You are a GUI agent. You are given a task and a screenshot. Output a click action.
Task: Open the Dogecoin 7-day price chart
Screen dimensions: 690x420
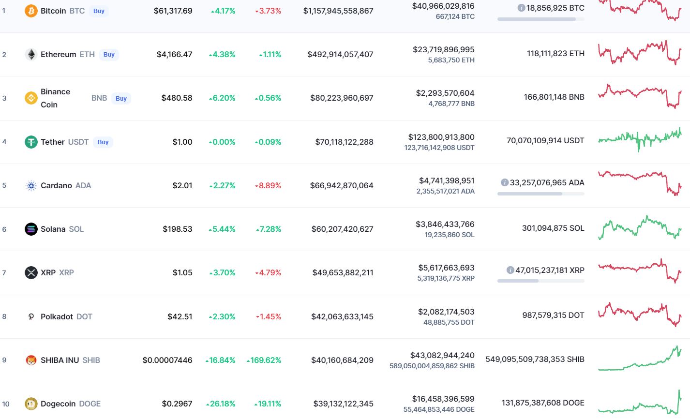(640, 403)
